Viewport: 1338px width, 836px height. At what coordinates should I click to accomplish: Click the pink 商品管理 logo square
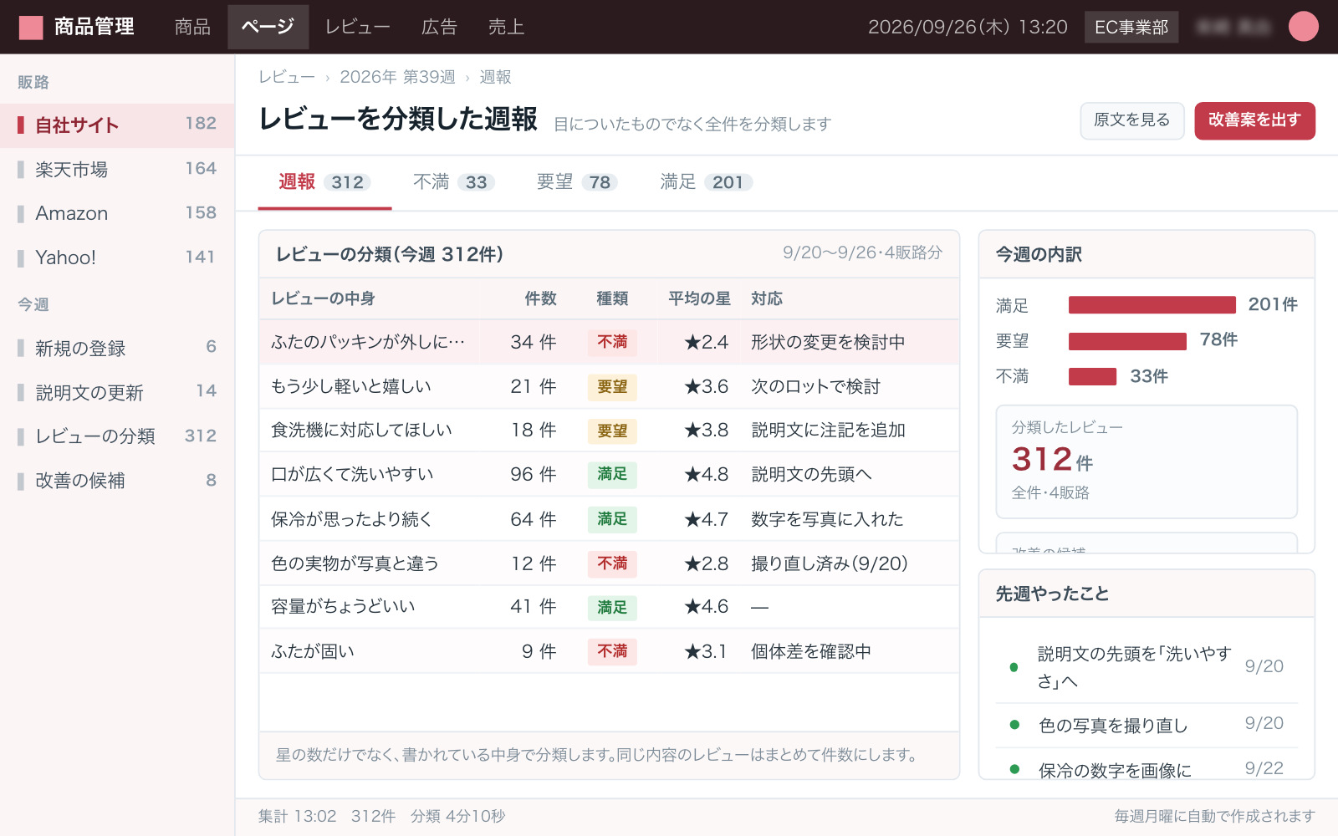31,28
